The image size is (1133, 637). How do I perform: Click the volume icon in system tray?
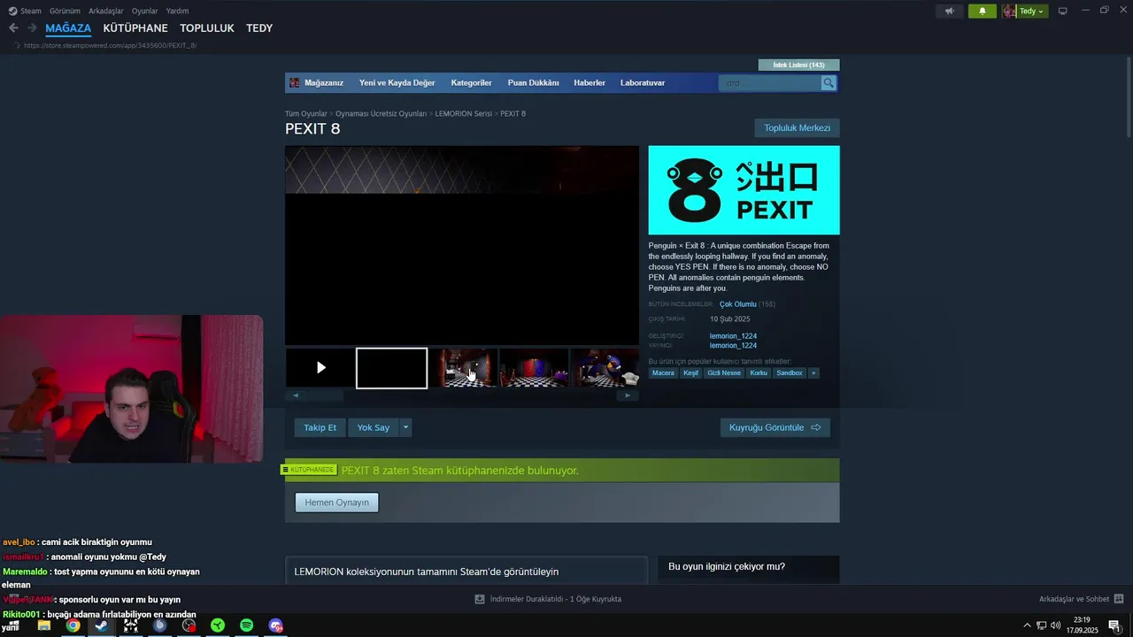(1055, 625)
